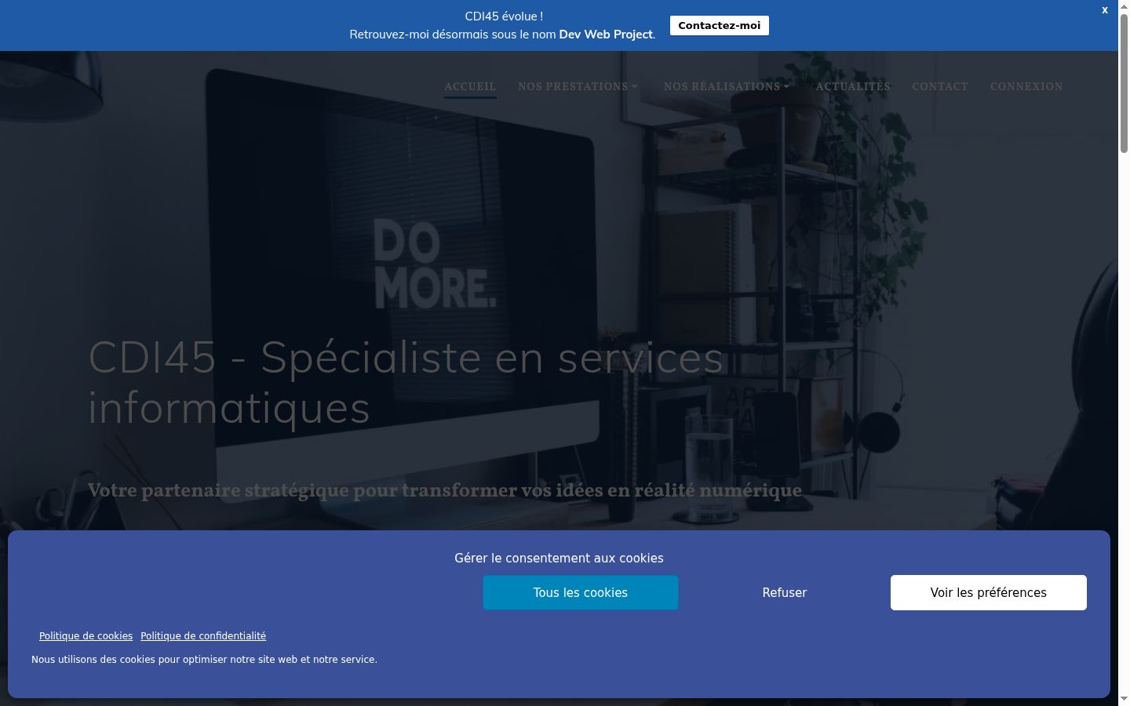Click the 'Dev Web Project' banner text
The width and height of the screenshot is (1130, 706).
point(606,35)
